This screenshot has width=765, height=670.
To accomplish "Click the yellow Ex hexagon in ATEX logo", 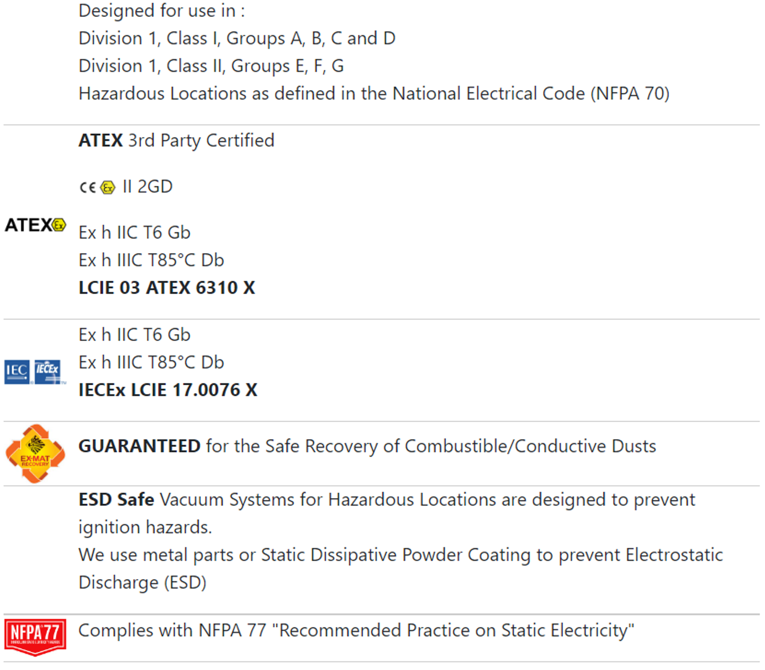I will tap(59, 225).
